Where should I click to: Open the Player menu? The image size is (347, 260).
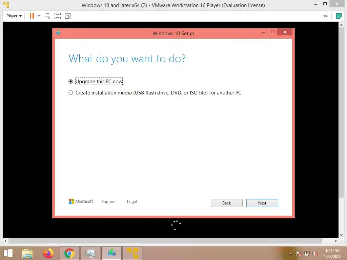pyautogui.click(x=14, y=16)
